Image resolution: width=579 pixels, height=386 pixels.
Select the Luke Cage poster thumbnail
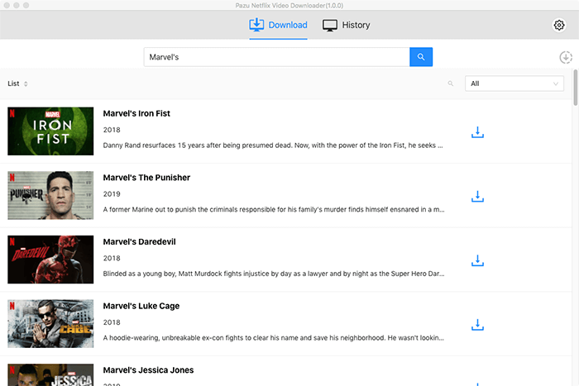pyautogui.click(x=50, y=323)
